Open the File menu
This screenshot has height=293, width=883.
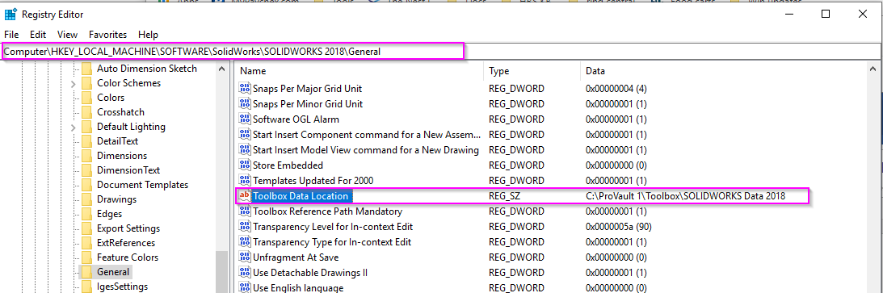[11, 35]
